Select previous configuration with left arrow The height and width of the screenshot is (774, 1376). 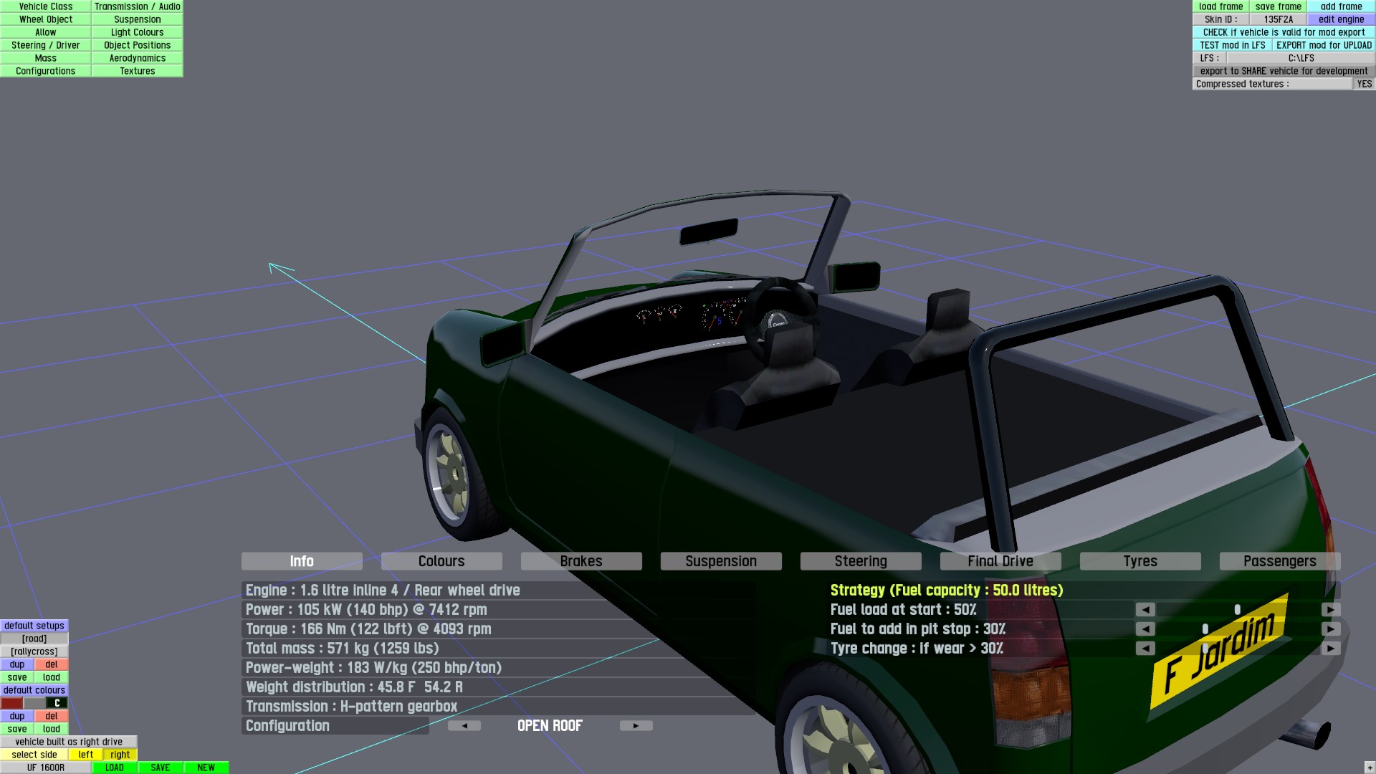click(464, 726)
